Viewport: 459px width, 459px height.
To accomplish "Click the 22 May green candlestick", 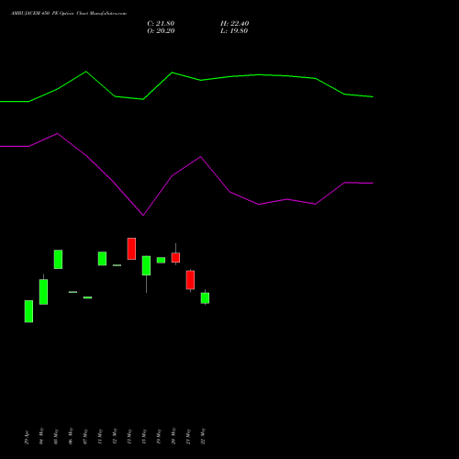I will pyautogui.click(x=205, y=297).
